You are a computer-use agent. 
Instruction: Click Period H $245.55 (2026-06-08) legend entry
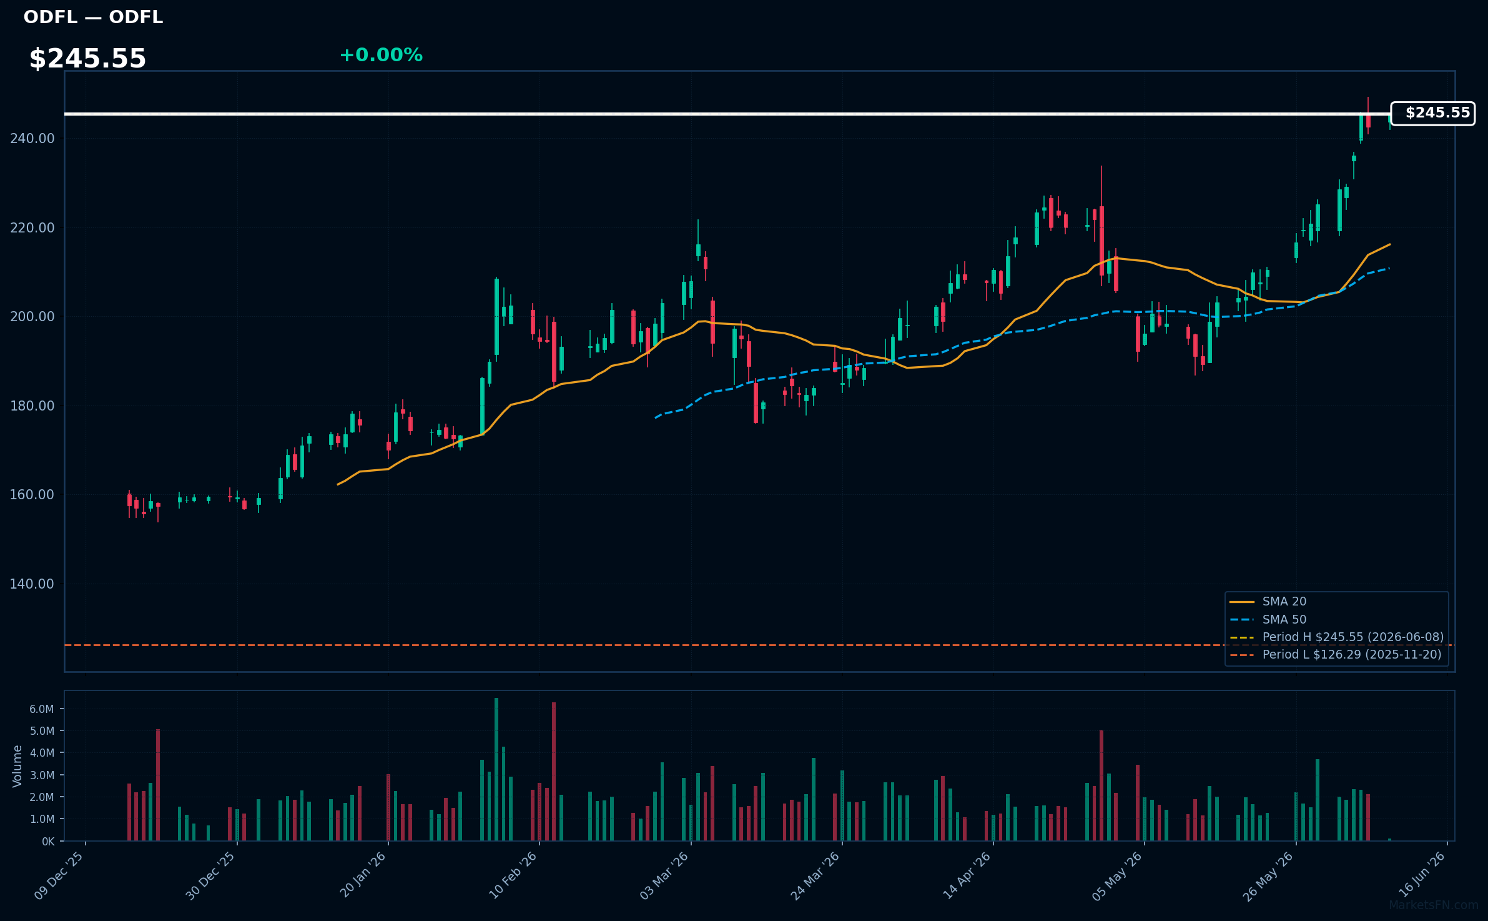click(x=1337, y=637)
